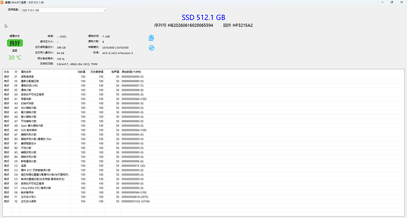
Task: Select the attribute row with ID A1
Action: 203,99
